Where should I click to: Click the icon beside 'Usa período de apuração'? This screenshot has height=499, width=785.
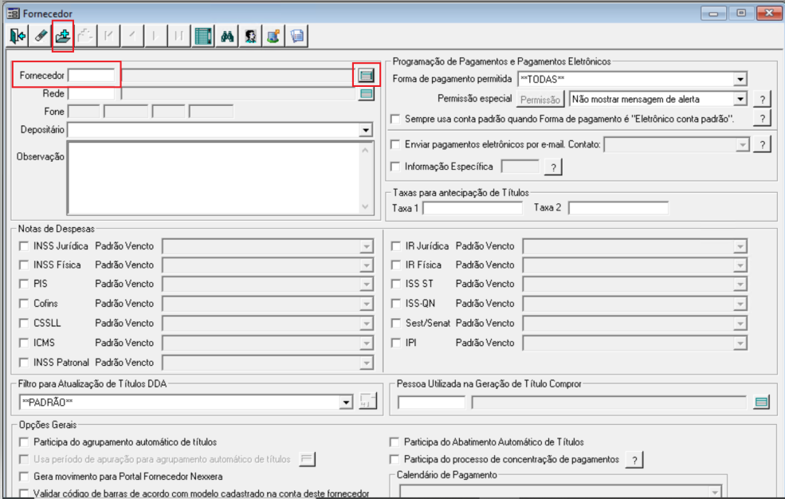pos(307,458)
